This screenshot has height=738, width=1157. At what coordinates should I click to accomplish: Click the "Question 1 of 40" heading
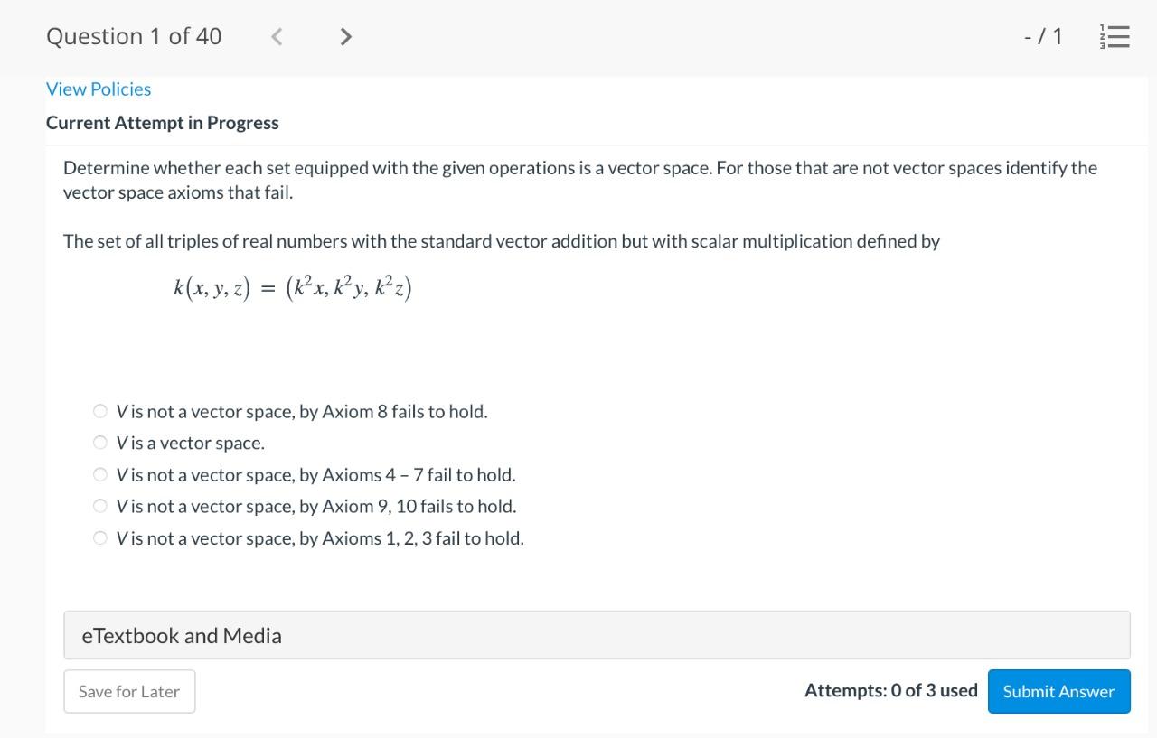click(x=133, y=36)
